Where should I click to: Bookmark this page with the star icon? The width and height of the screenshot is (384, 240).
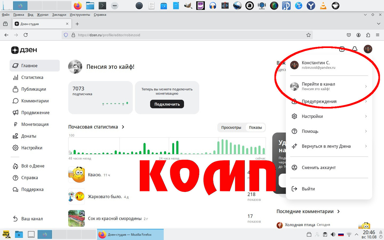308,35
